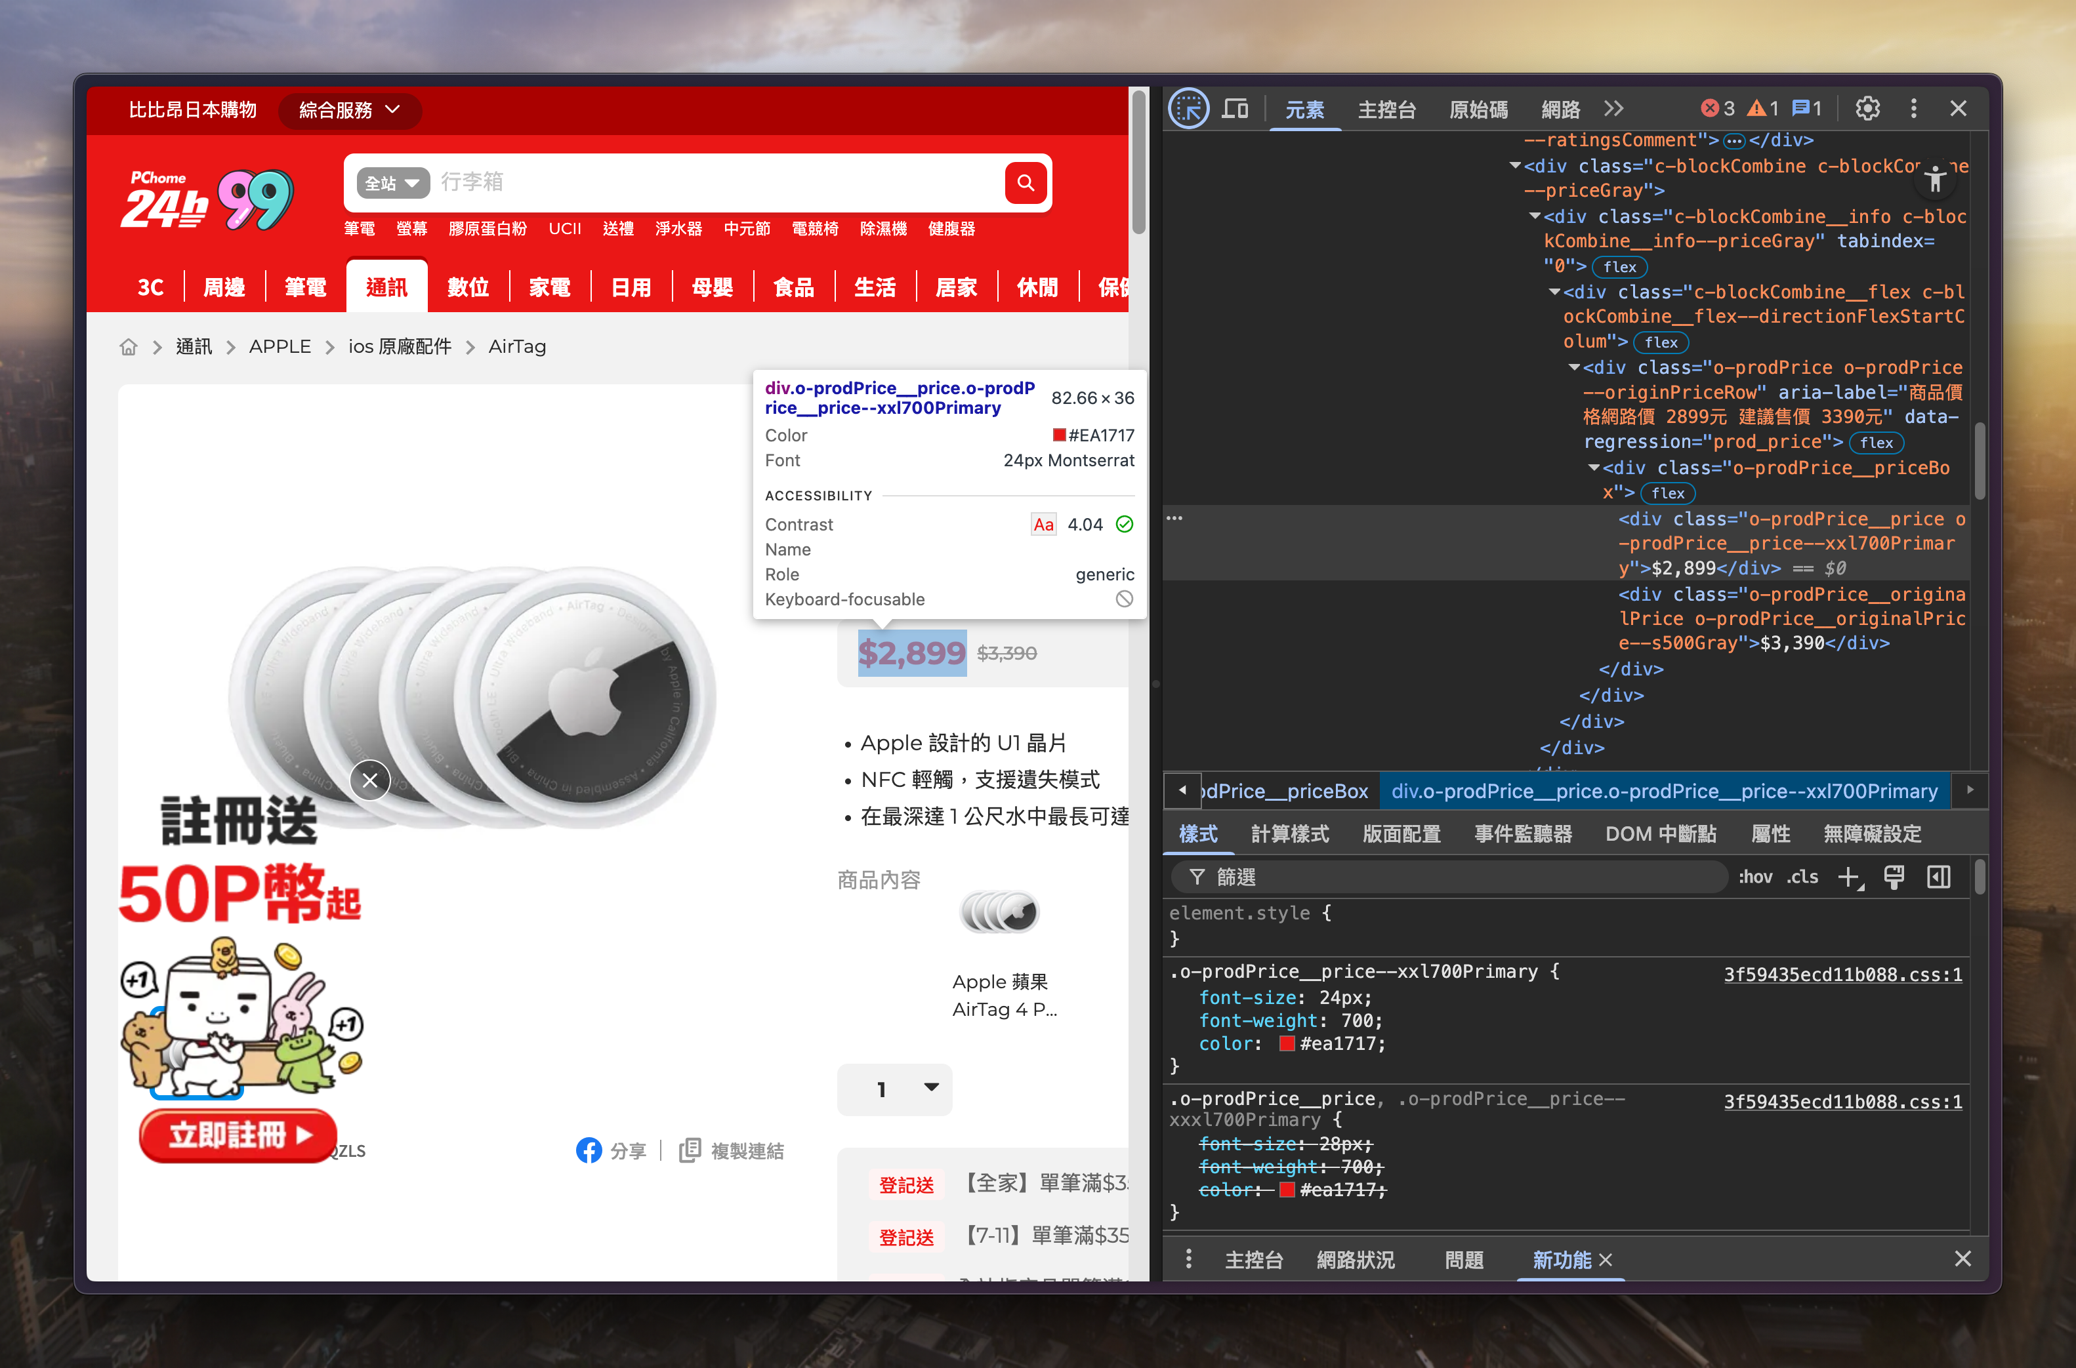The height and width of the screenshot is (1368, 2076).
Task: Switch to the 計算樣式 tab
Action: click(1290, 834)
